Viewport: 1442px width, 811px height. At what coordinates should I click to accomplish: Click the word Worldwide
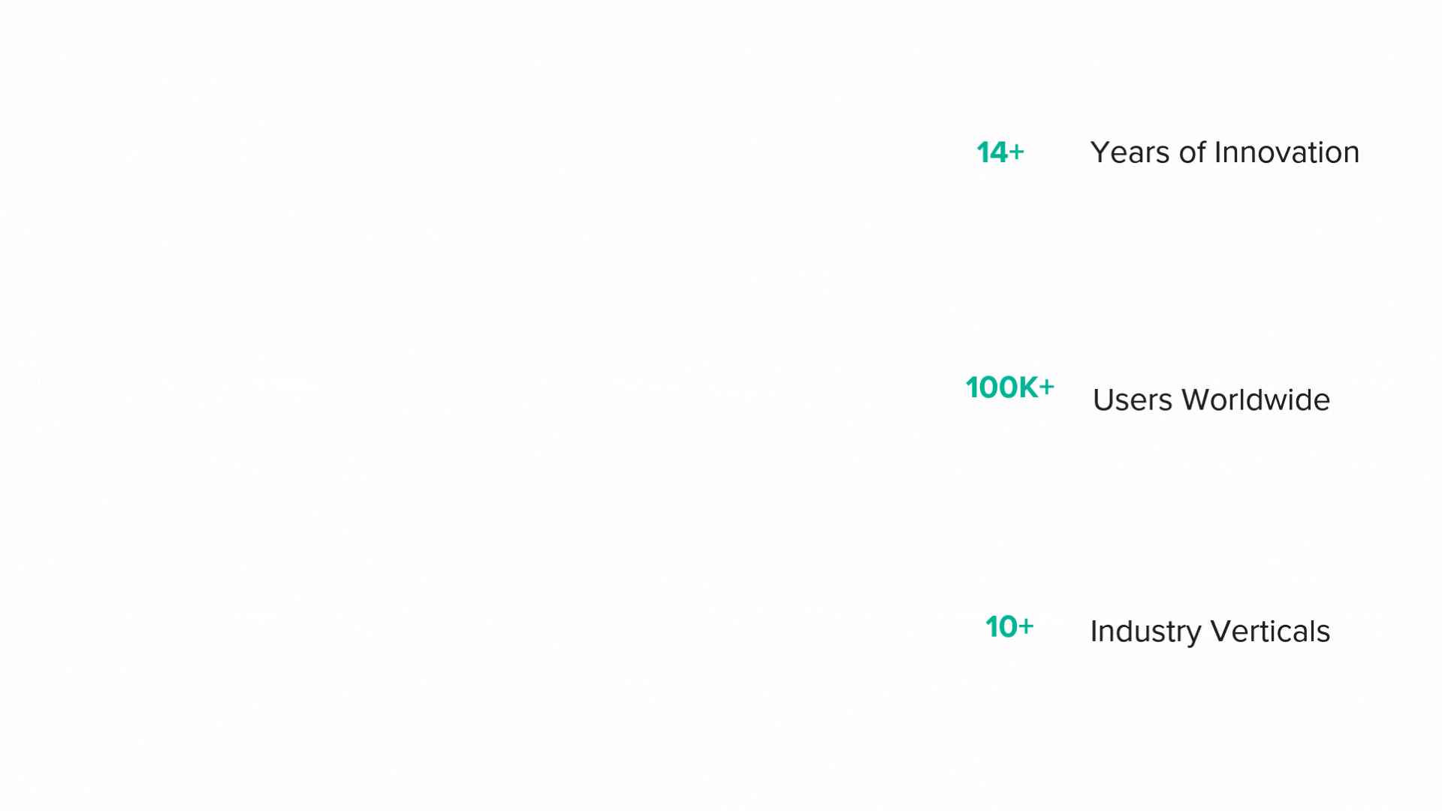[x=1256, y=399]
